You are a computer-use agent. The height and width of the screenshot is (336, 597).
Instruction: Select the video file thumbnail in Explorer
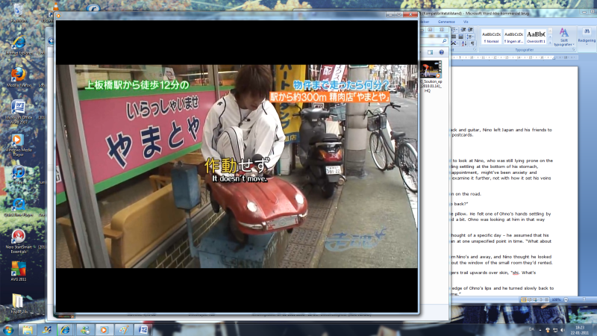(x=431, y=69)
